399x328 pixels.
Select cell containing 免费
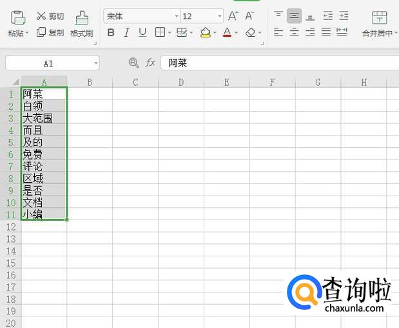coord(44,154)
